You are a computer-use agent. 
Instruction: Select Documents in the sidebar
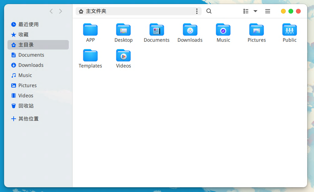pos(38,55)
